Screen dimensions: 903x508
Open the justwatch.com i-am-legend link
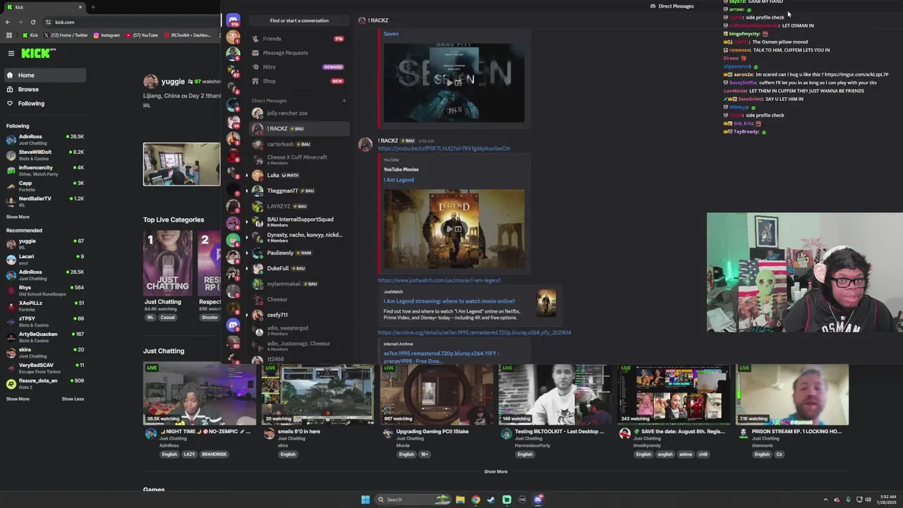point(439,280)
